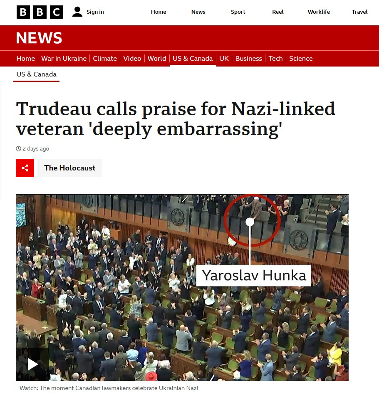Switch to the Climate news section
Viewport: 379px width, 400px height.
[105, 58]
